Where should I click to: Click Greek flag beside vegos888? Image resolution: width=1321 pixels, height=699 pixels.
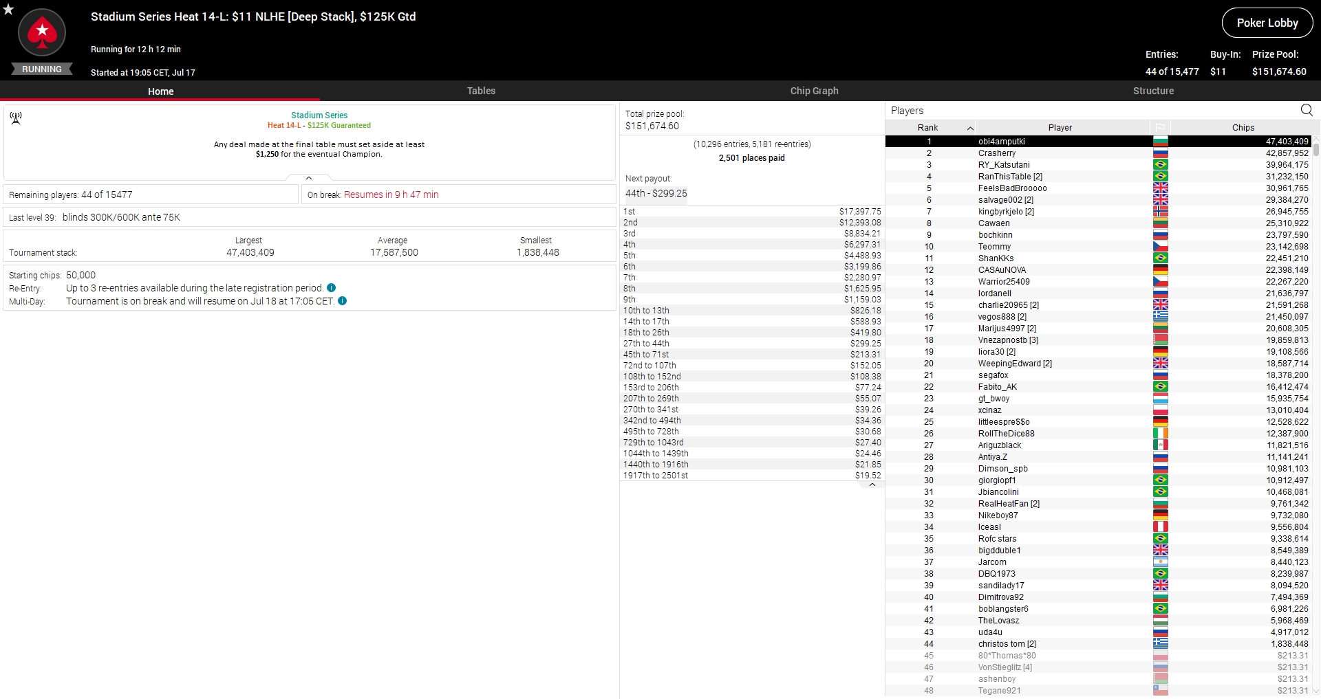1161,317
